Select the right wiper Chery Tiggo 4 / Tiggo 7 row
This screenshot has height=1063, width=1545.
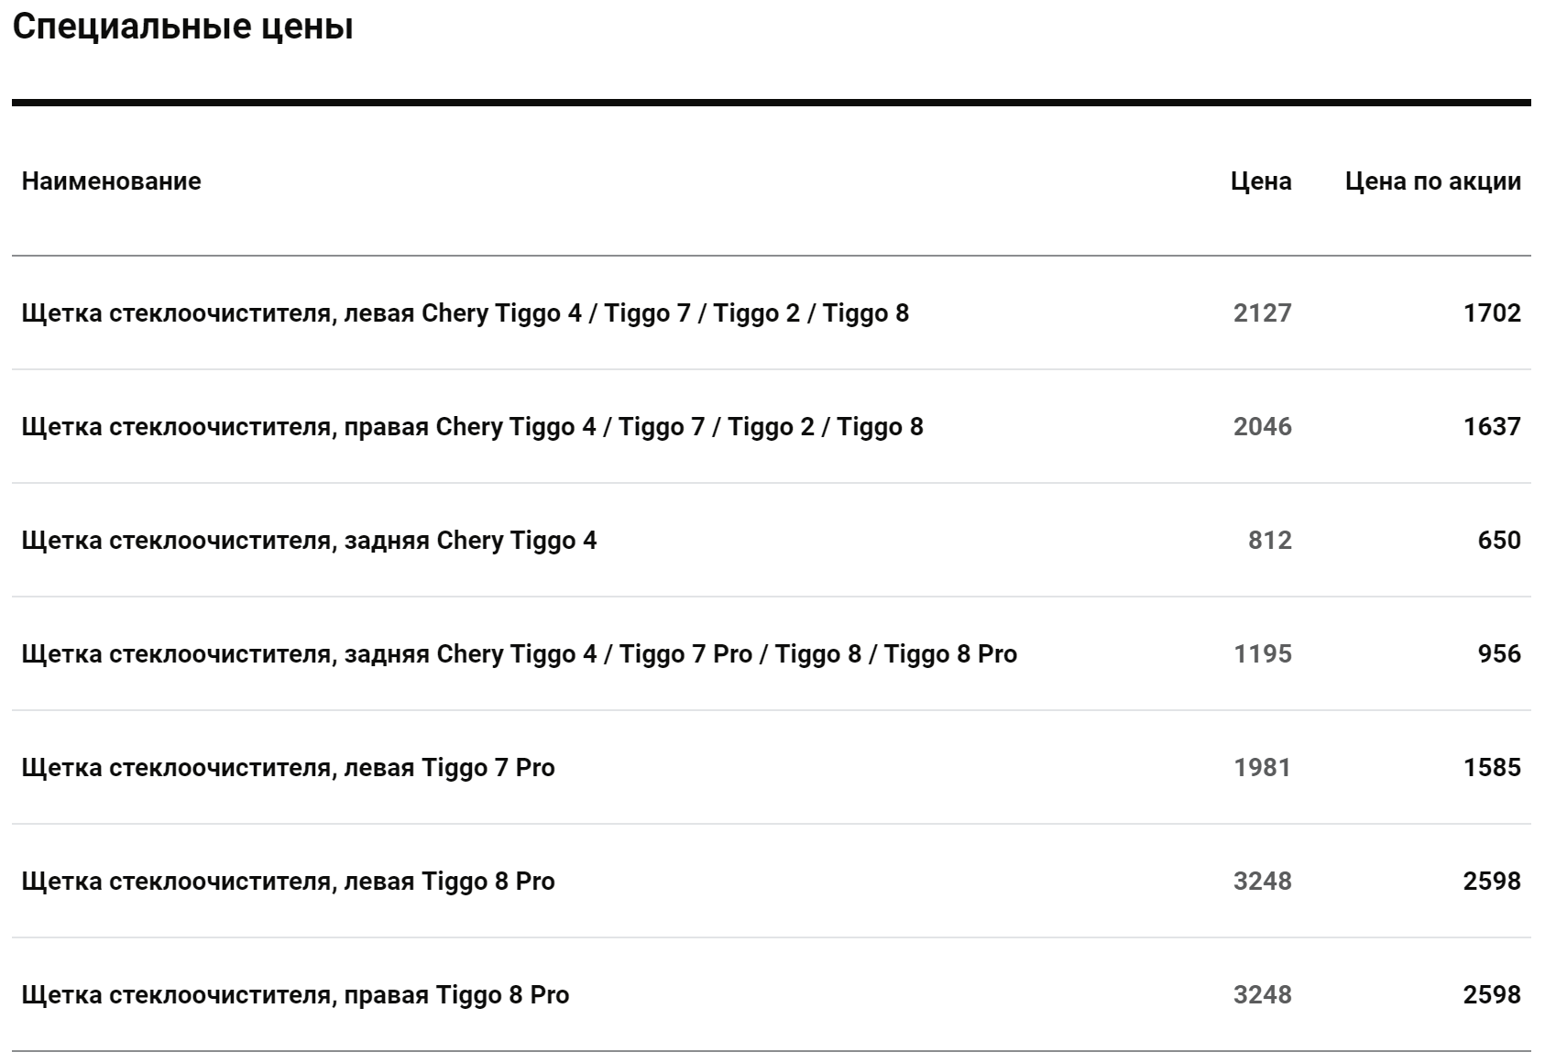[x=772, y=427]
